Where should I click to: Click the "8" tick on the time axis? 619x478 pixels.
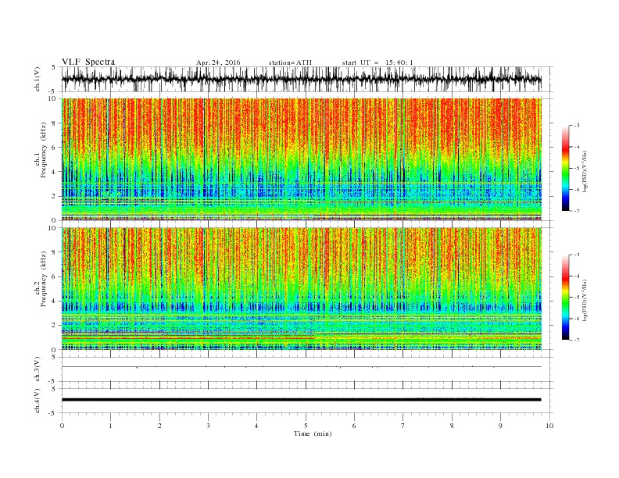[x=452, y=426]
